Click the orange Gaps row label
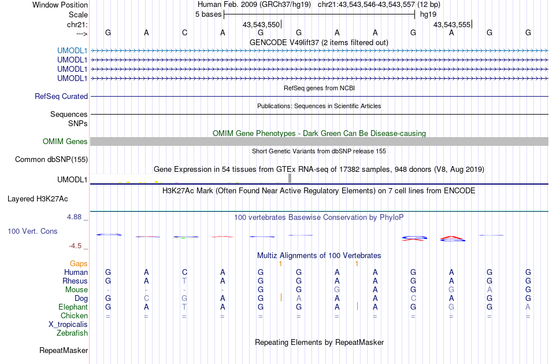This screenshot has width=549, height=364. 79,263
